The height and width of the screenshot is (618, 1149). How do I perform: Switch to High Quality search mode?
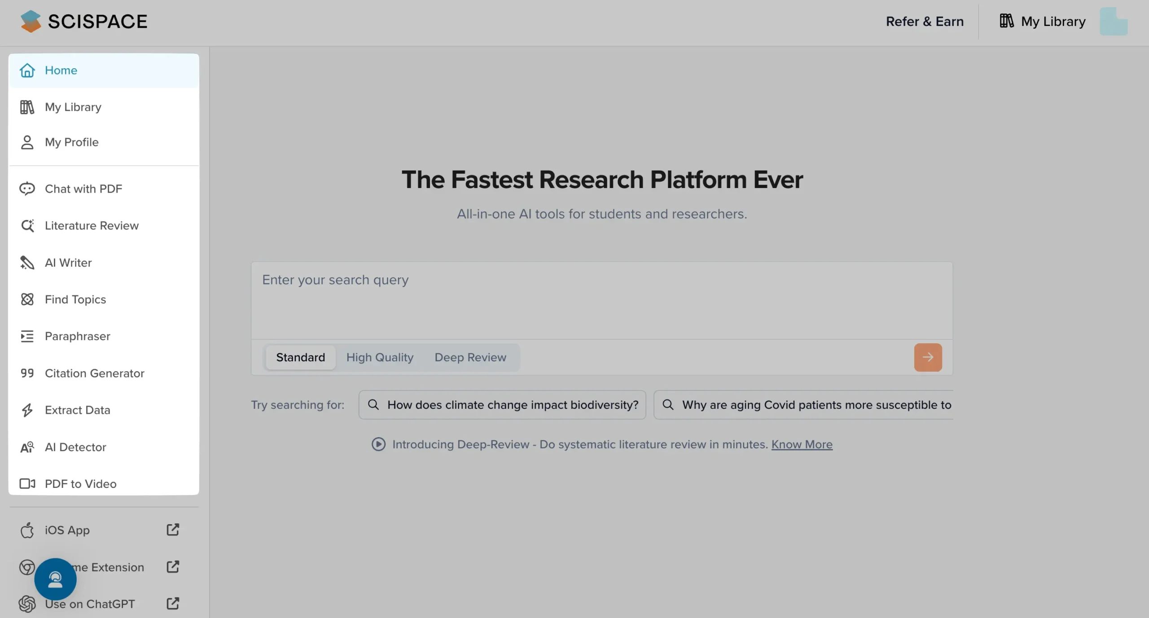point(380,357)
